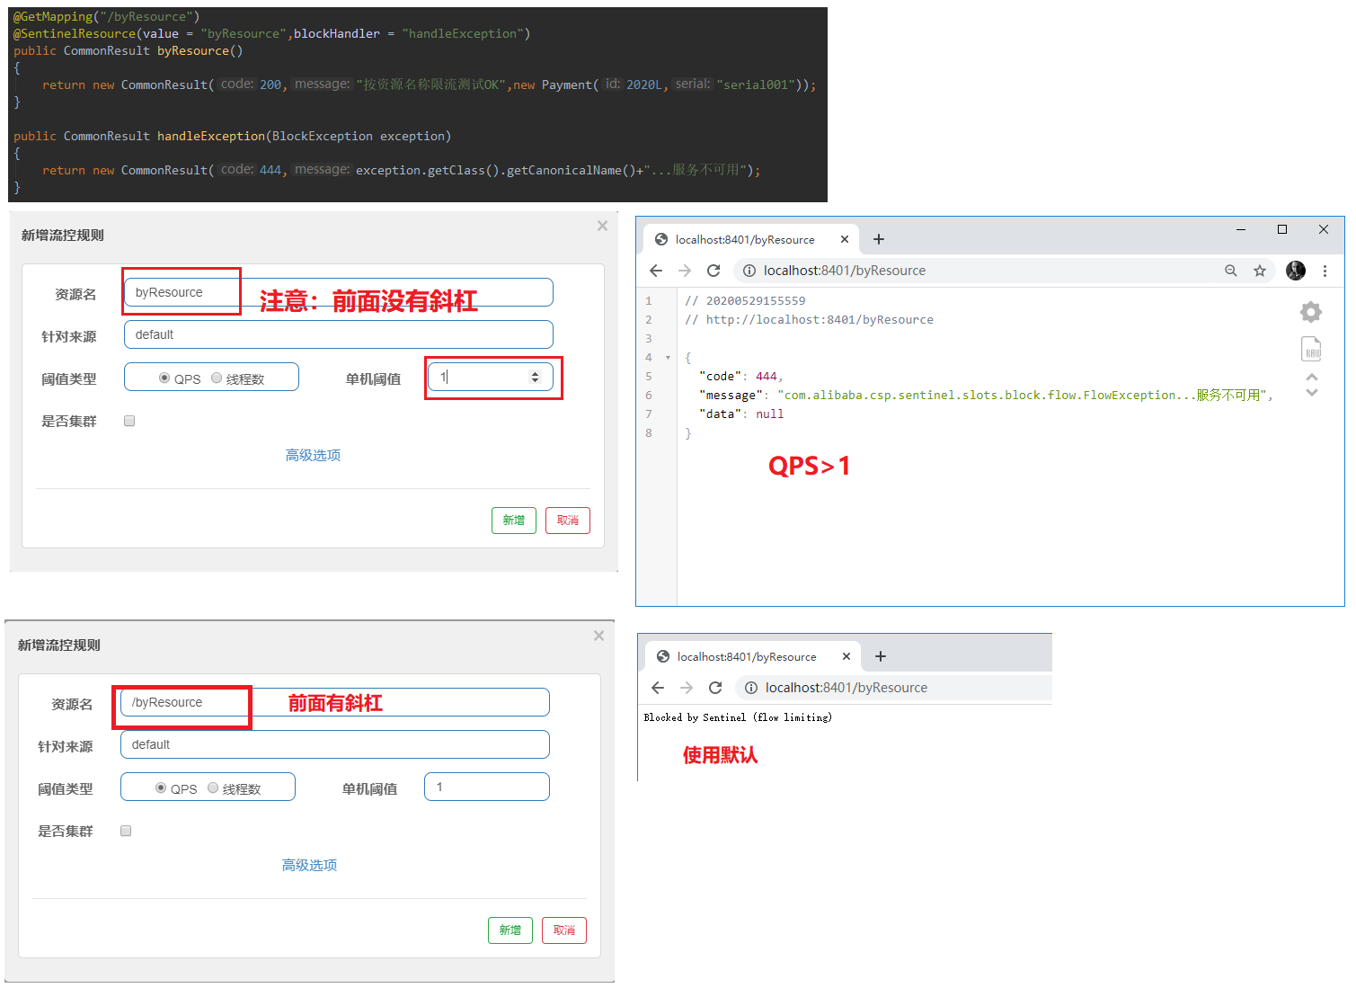The image size is (1356, 988).
Task: Select QPS radio button in upper dialog
Action: tap(164, 378)
